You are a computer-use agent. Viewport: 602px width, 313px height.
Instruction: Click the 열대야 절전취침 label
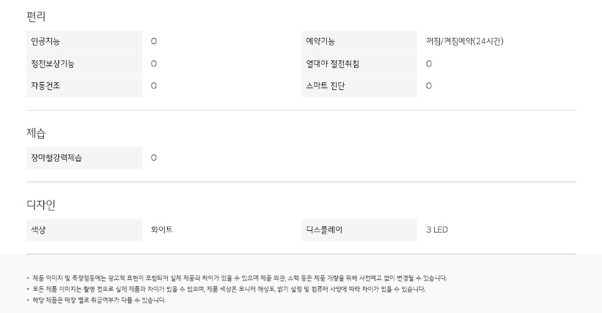click(332, 64)
